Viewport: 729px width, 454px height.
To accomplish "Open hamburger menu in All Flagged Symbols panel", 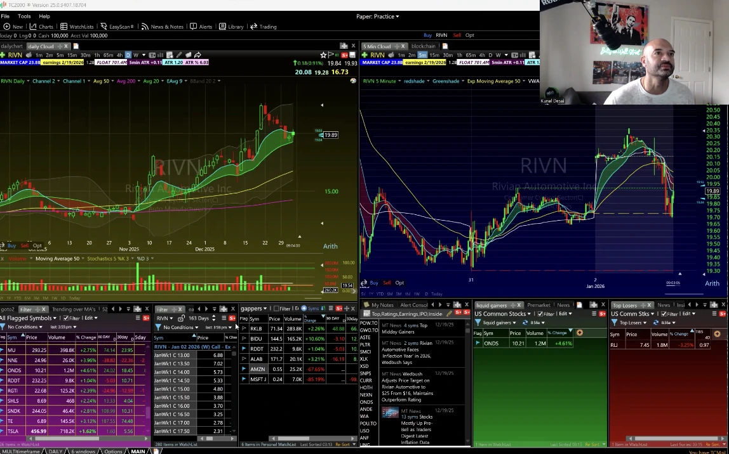I will click(x=138, y=318).
